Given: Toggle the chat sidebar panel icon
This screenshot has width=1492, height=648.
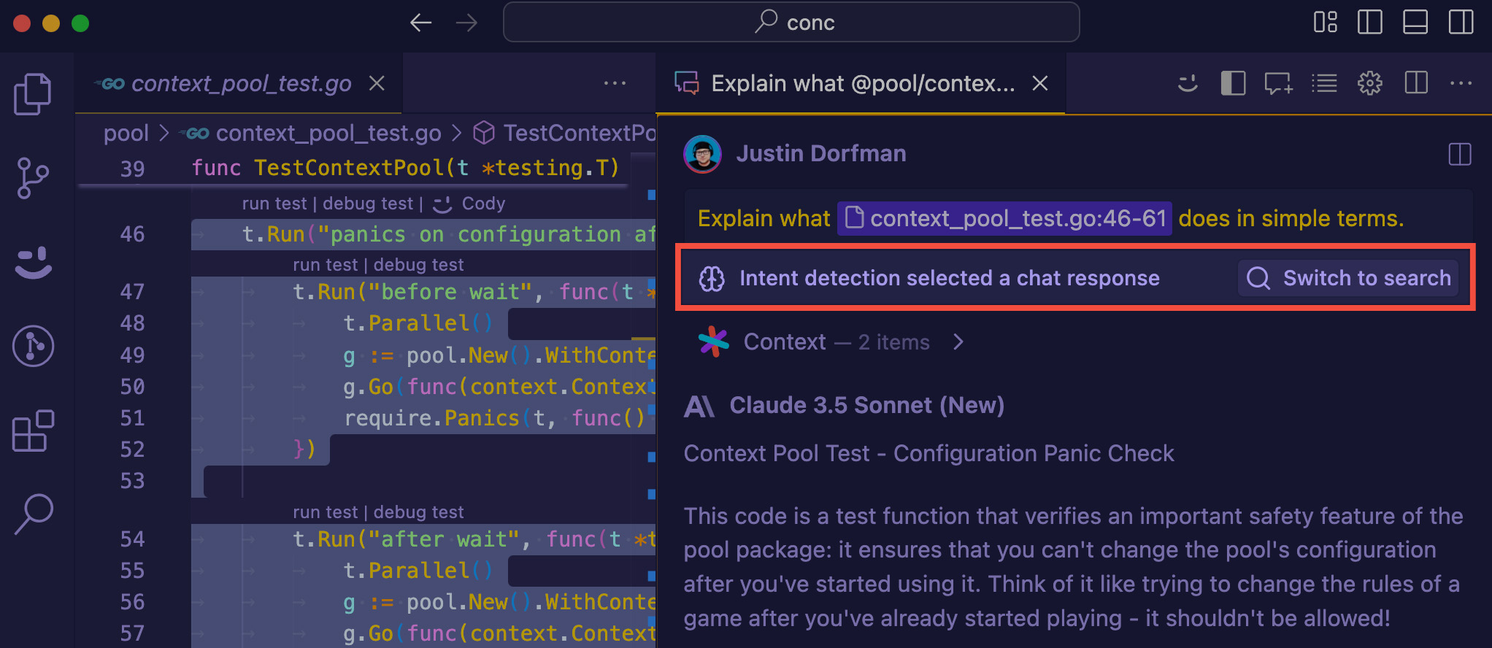Looking at the screenshot, I should pyautogui.click(x=1233, y=83).
